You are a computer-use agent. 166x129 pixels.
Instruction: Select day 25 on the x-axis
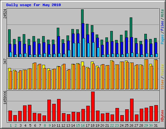coord(126,125)
